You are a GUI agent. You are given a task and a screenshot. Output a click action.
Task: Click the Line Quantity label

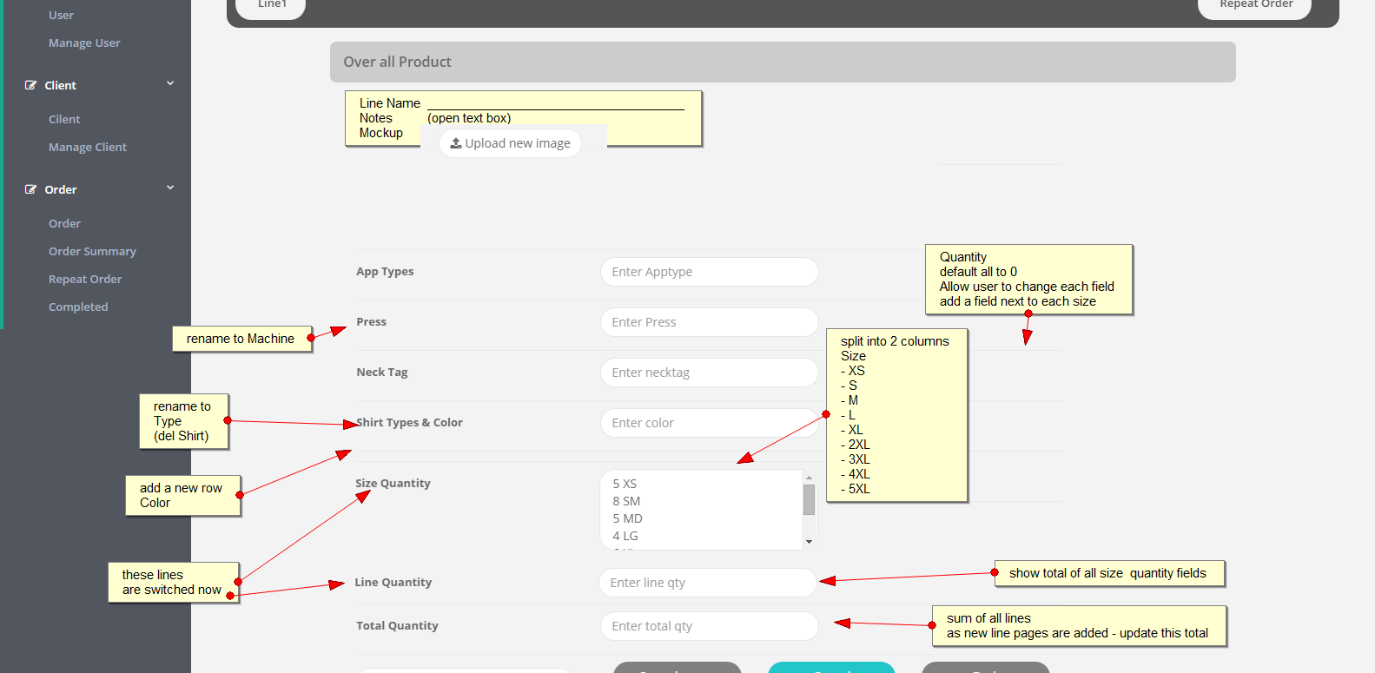pos(393,583)
